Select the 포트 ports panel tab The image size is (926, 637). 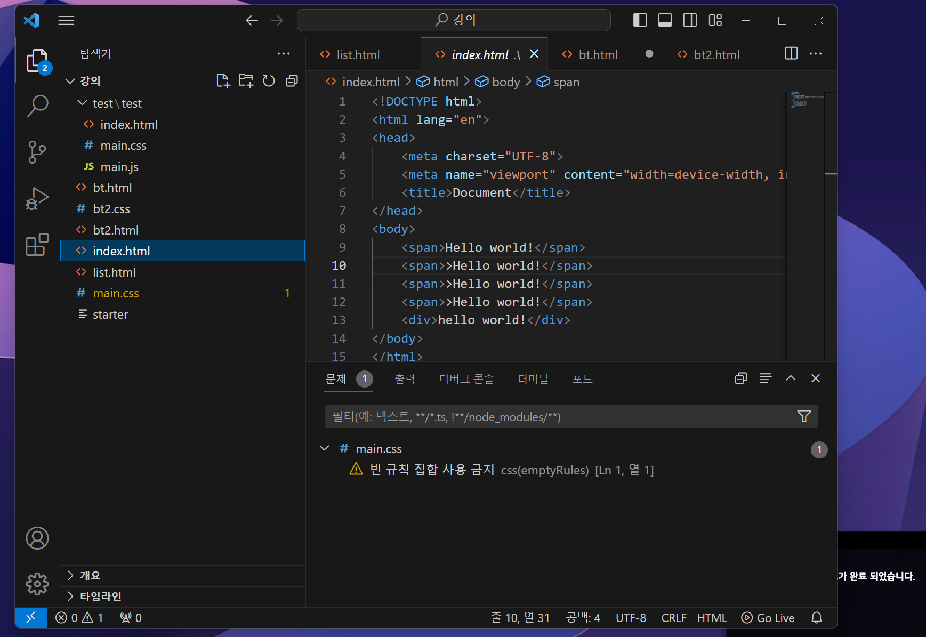pos(582,379)
